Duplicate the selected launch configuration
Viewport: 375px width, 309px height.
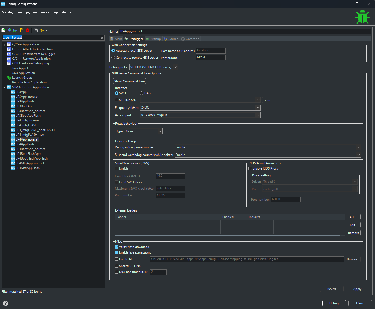click(21, 30)
